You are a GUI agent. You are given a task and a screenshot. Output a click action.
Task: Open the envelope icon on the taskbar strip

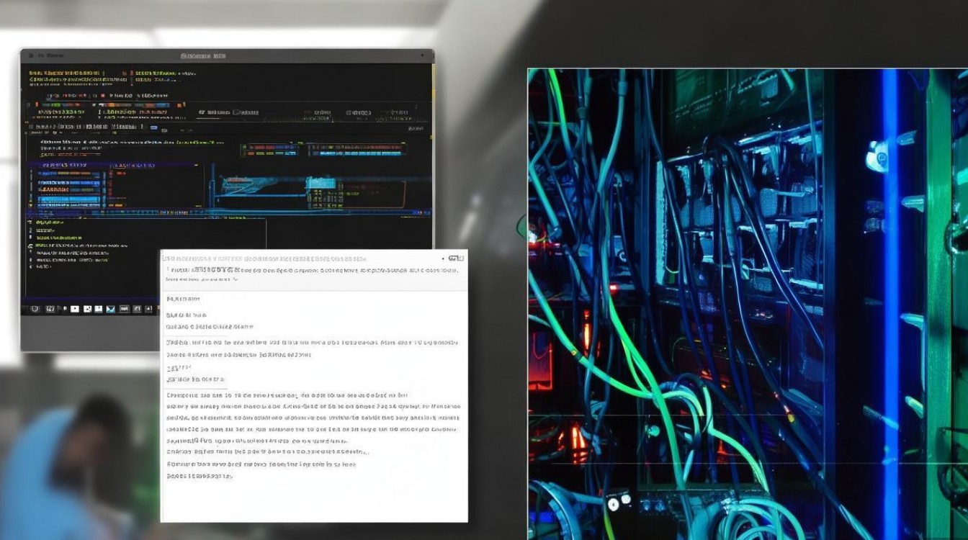click(109, 309)
